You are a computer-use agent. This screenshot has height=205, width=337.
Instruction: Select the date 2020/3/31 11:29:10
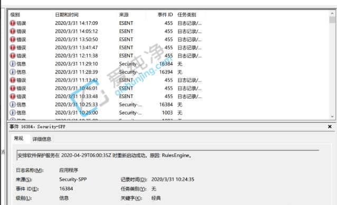(77, 64)
